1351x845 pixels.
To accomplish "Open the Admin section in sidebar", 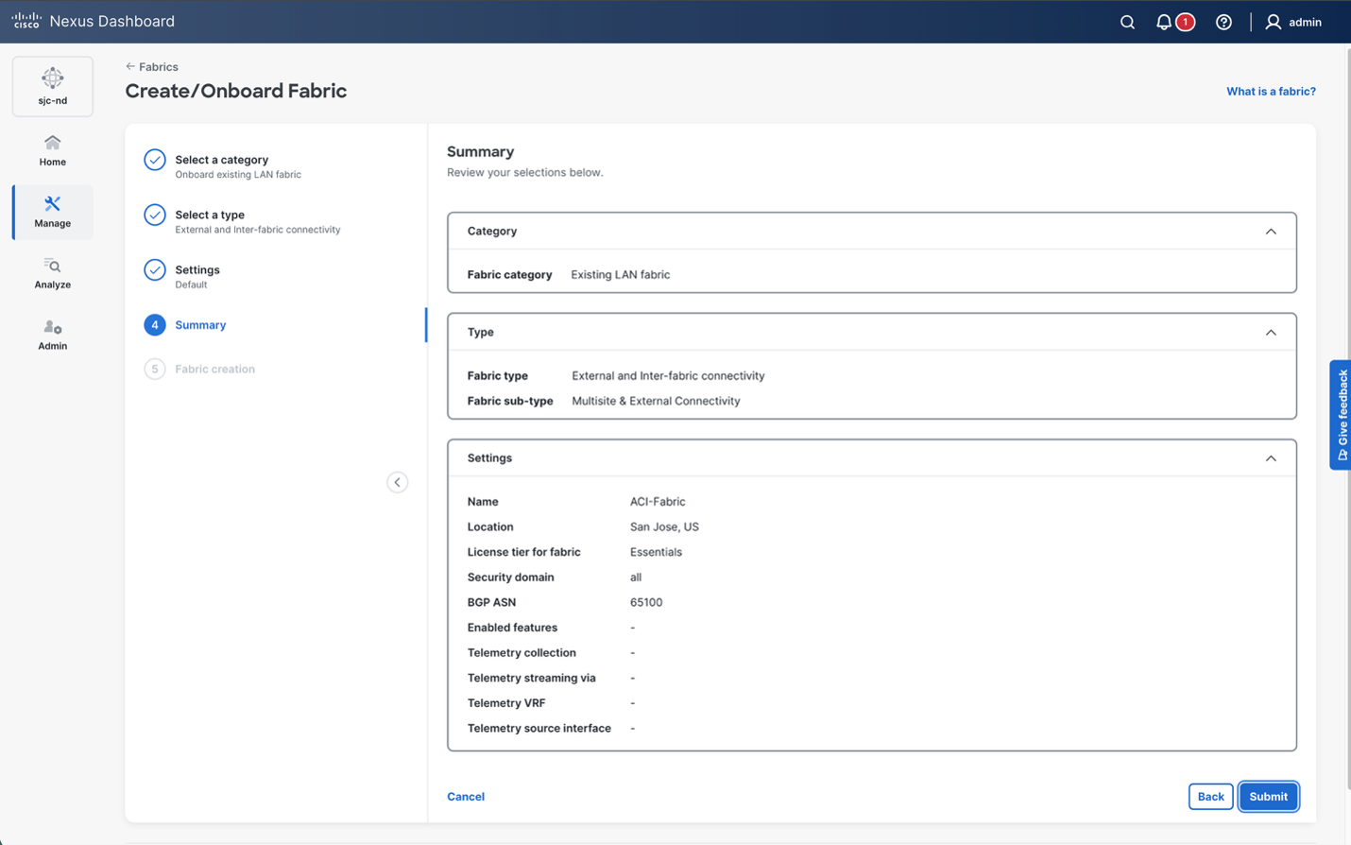I will (53, 335).
